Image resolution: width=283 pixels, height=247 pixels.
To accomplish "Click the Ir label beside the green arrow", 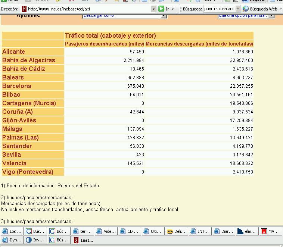I will [167, 9].
